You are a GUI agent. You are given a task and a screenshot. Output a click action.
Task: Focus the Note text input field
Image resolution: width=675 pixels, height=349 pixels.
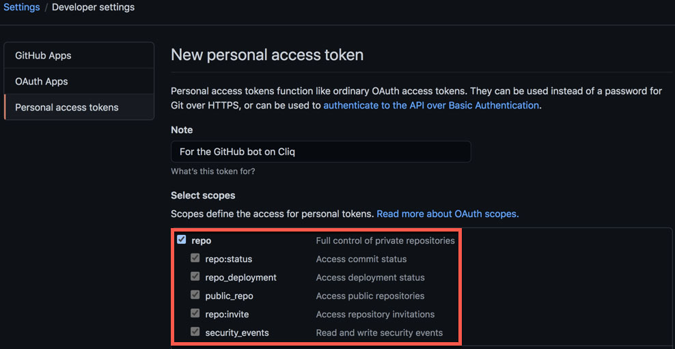click(x=320, y=152)
